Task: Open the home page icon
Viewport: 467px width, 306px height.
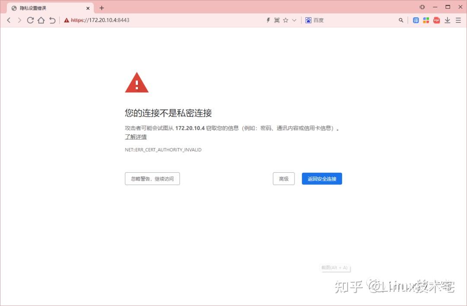Action: [x=41, y=20]
